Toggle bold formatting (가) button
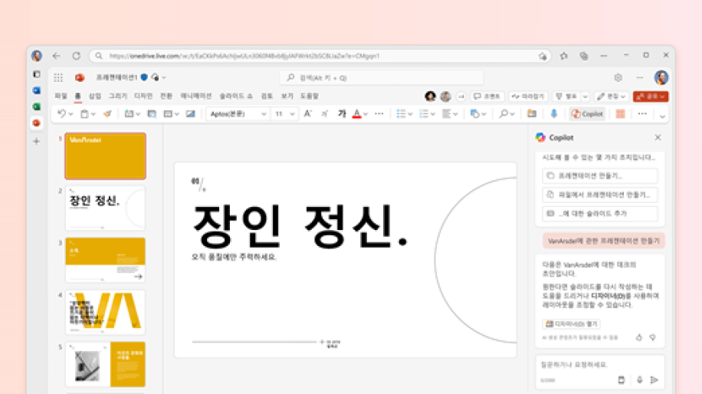 (x=342, y=113)
